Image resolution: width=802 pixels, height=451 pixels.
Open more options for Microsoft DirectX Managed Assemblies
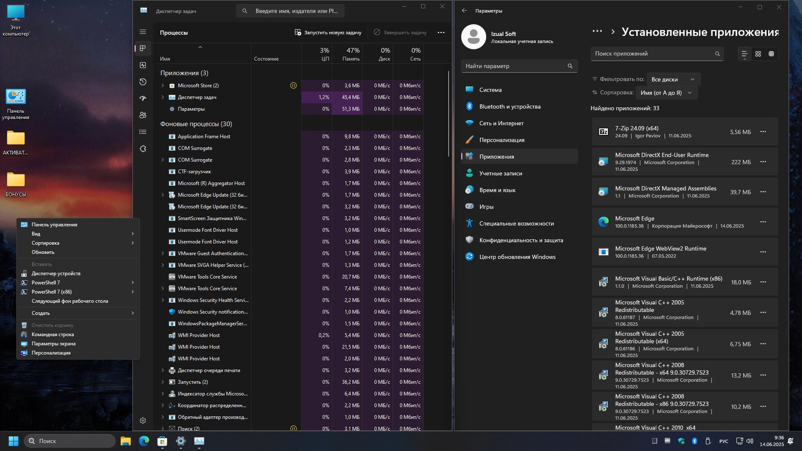click(x=763, y=192)
